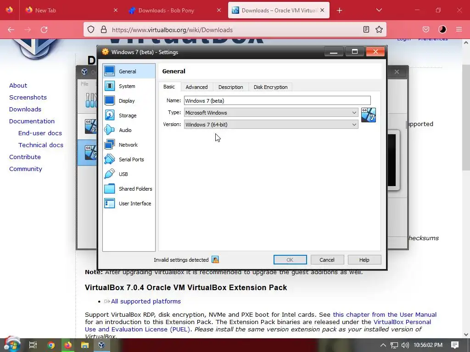The image size is (470, 352).
Task: Click Firefox reader view icon
Action: click(366, 29)
